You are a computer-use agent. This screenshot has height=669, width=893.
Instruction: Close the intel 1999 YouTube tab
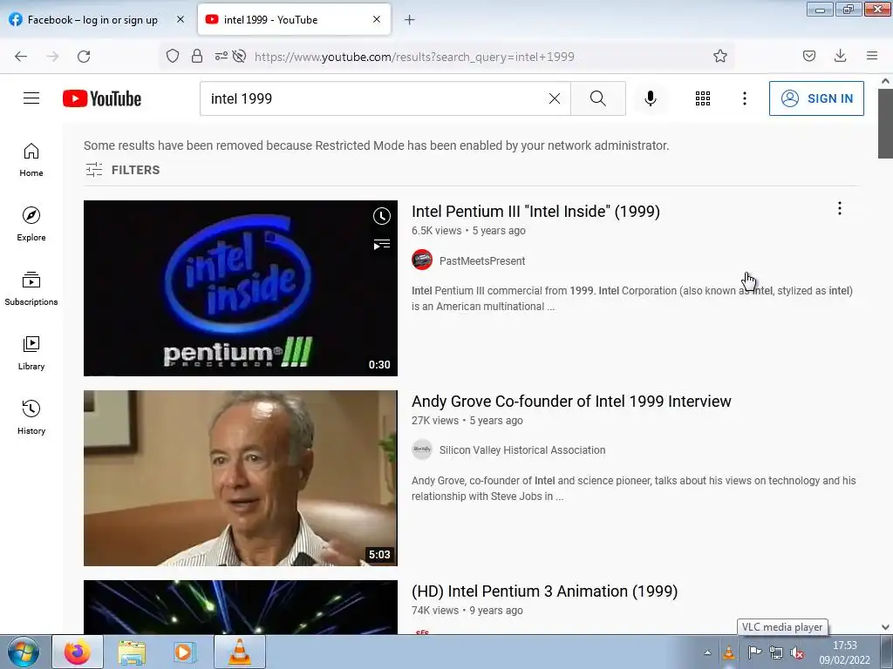tap(377, 19)
